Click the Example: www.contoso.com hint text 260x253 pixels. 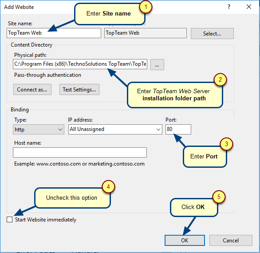[x=79, y=164]
